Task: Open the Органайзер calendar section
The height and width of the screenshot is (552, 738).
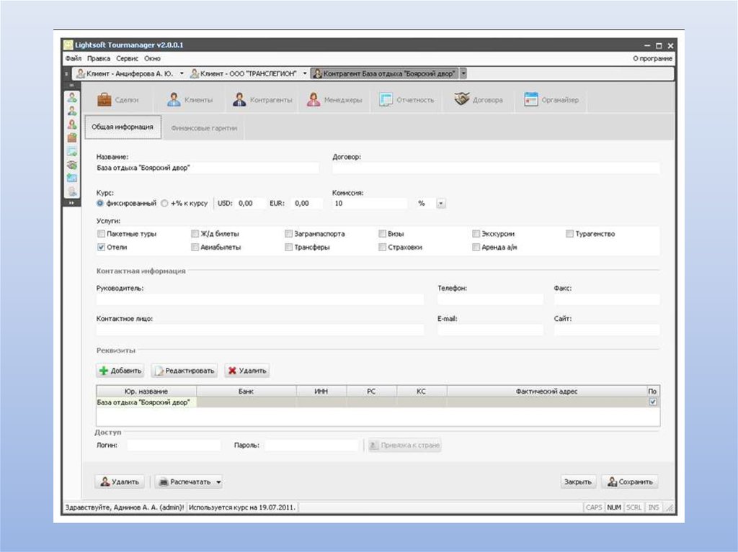Action: 552,100
